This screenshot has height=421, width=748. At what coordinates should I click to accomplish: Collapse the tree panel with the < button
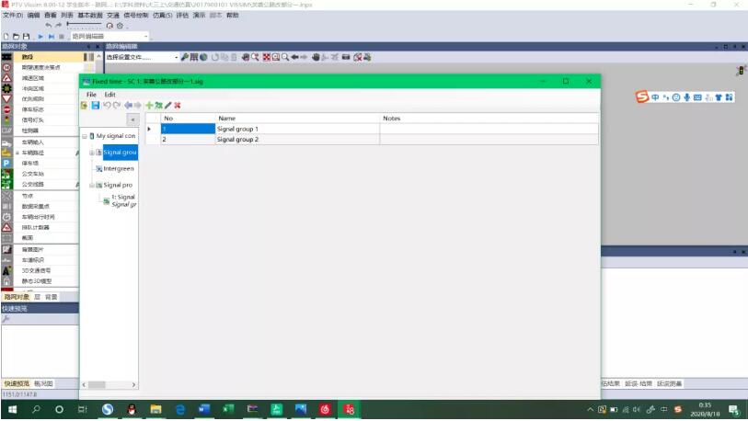[x=132, y=119]
